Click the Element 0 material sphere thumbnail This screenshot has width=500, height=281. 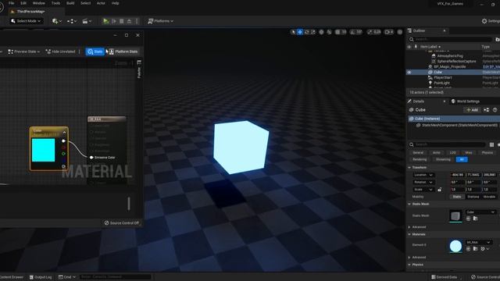(455, 246)
